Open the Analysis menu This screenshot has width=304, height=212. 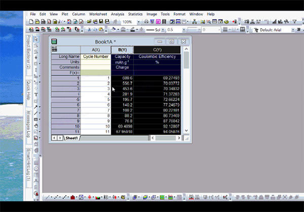[118, 14]
